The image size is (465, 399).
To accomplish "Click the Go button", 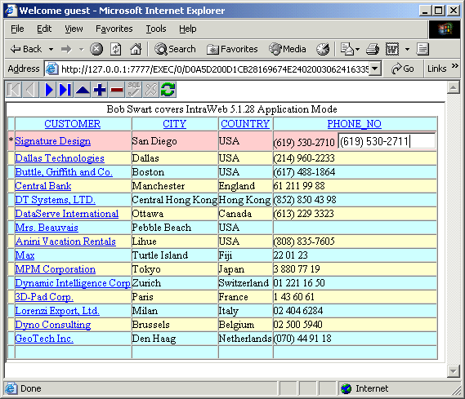I will tap(402, 69).
